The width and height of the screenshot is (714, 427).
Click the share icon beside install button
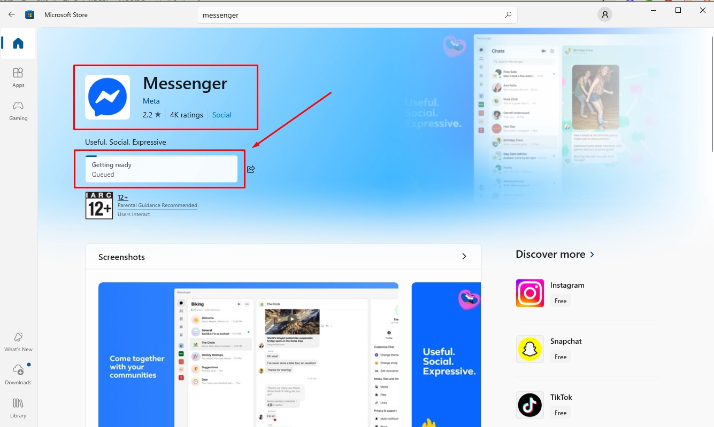tap(251, 169)
